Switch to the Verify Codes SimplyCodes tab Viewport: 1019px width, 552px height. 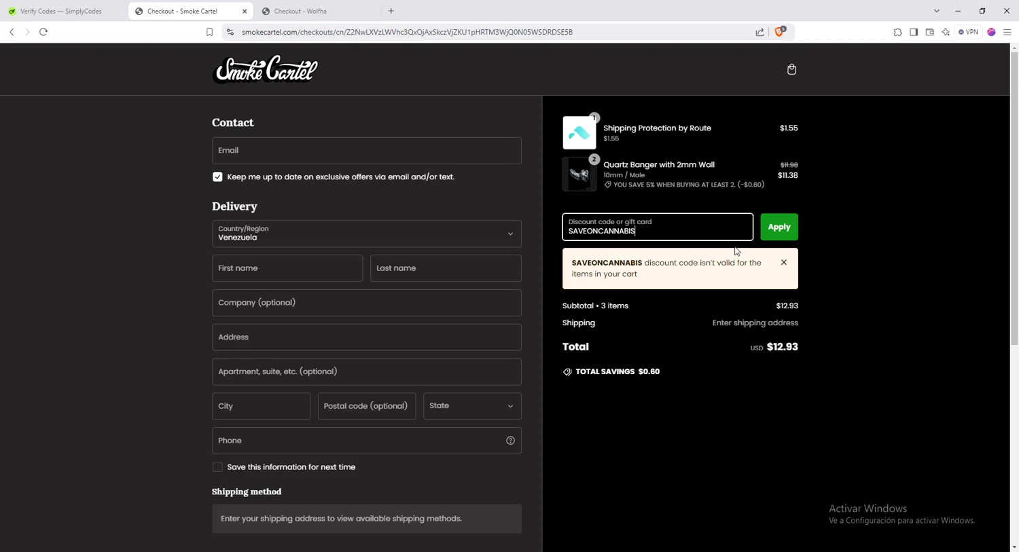coord(61,11)
